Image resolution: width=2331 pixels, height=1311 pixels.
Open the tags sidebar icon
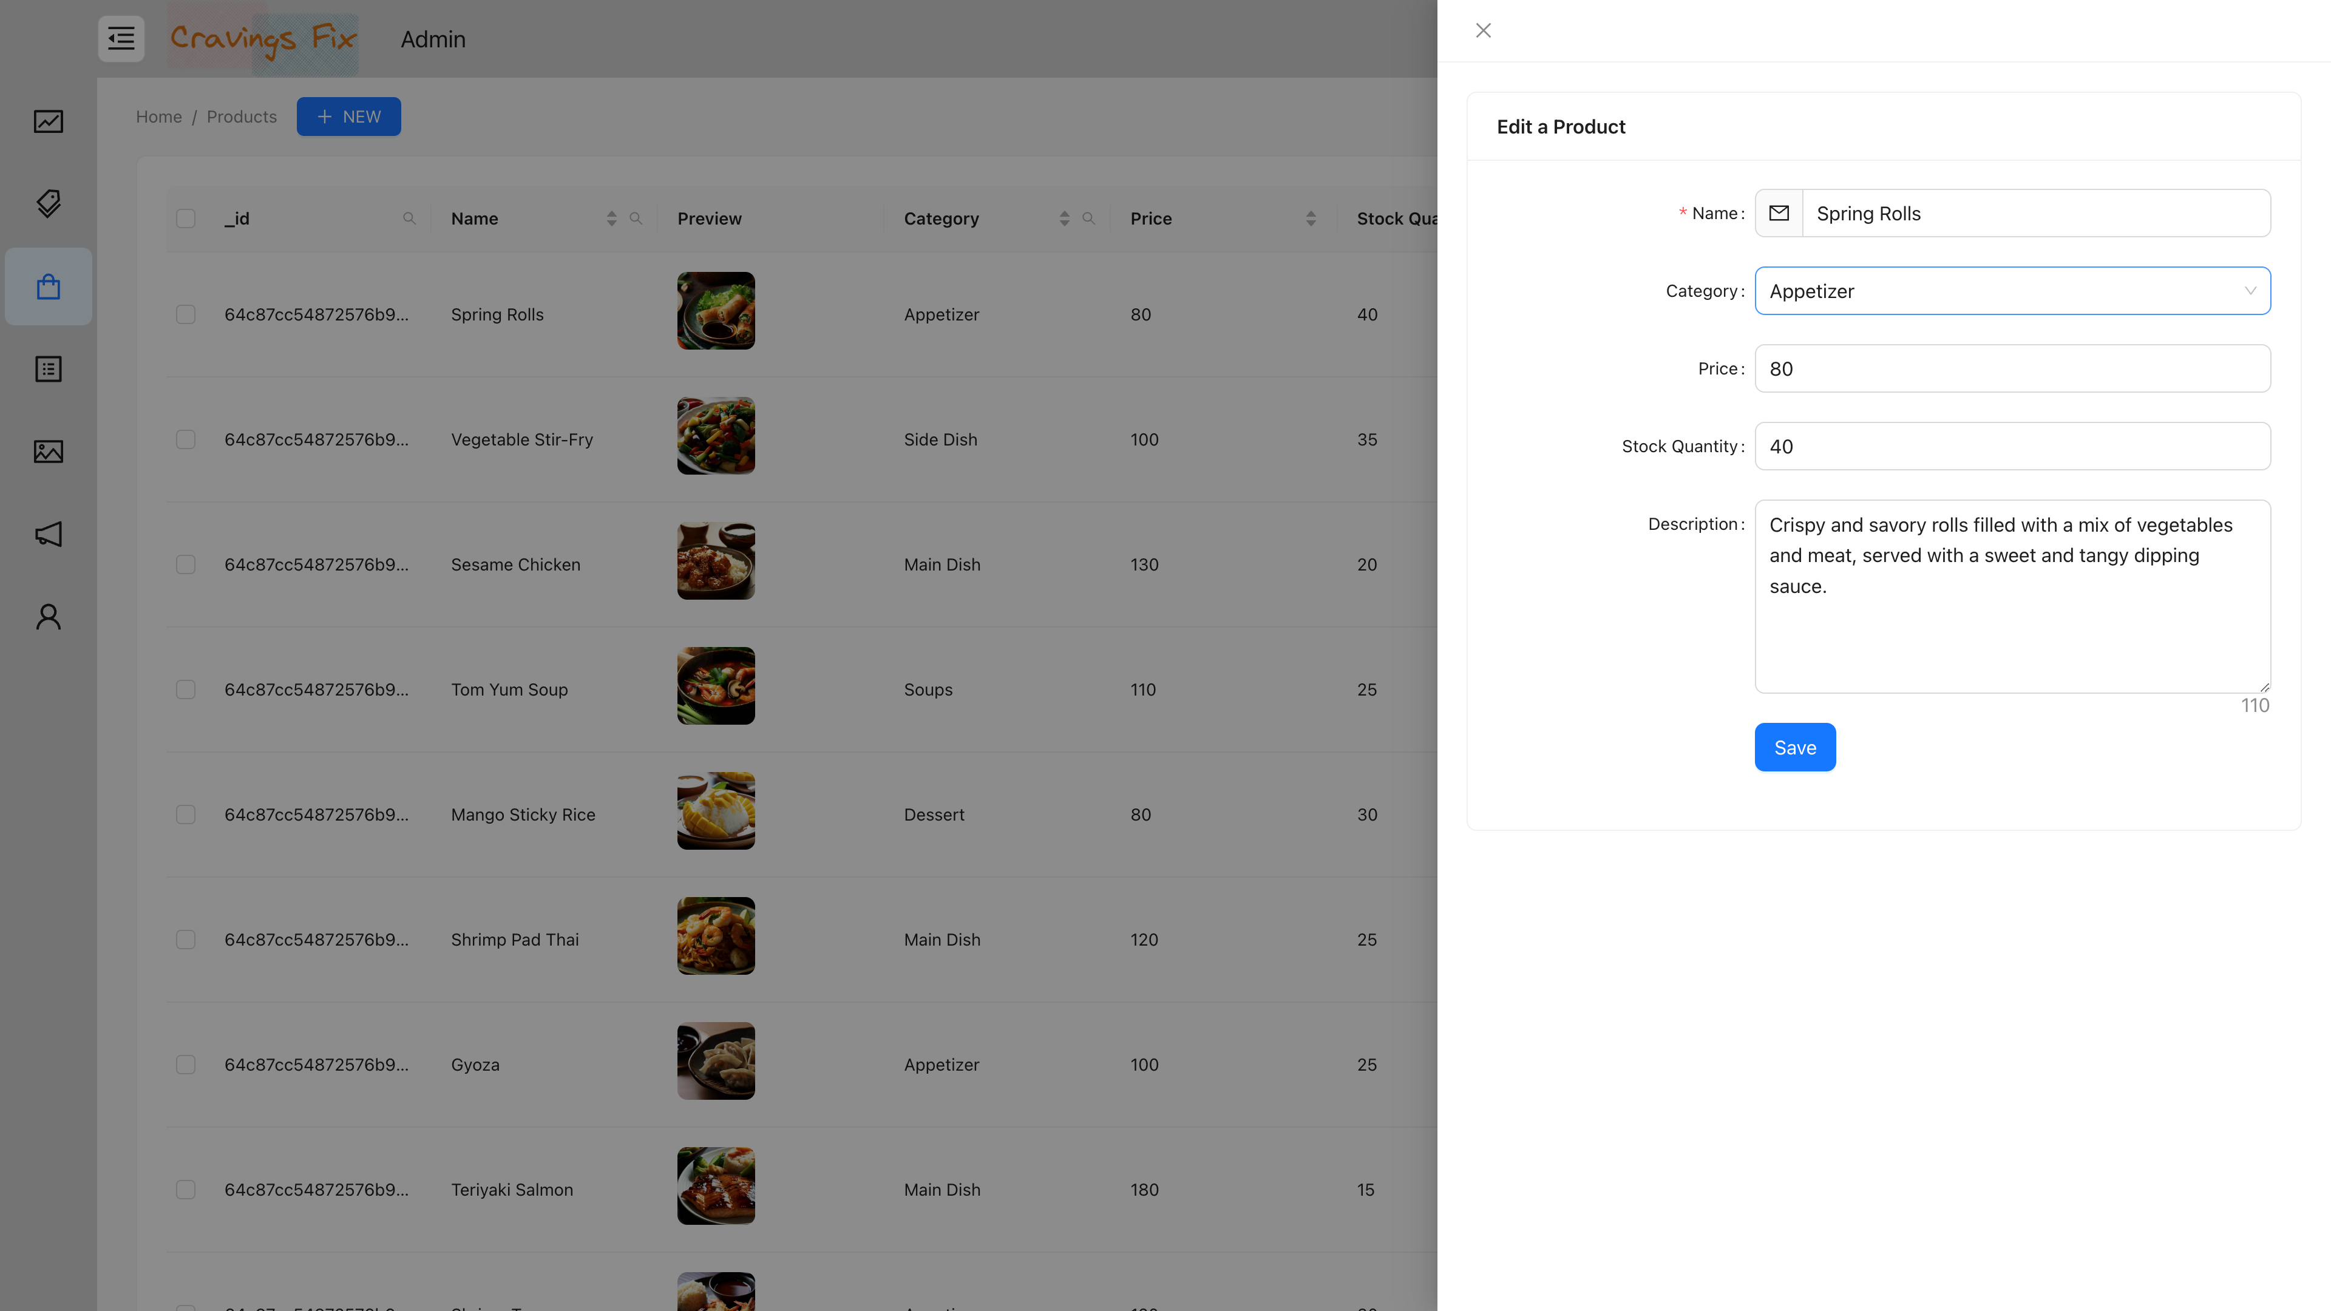(49, 203)
